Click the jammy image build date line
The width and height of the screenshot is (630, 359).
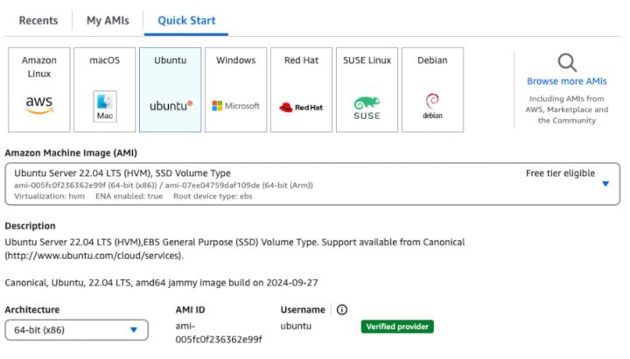tap(161, 283)
